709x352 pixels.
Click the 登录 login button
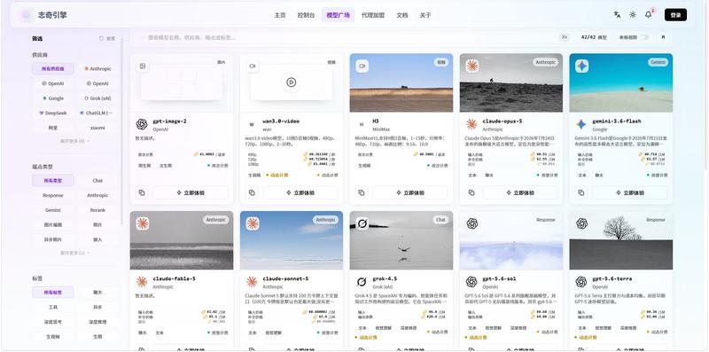pyautogui.click(x=675, y=15)
